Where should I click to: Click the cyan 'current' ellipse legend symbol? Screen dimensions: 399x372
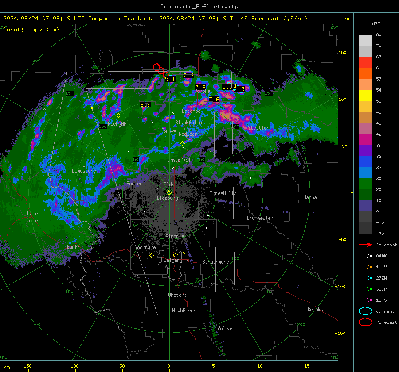pos(365,311)
